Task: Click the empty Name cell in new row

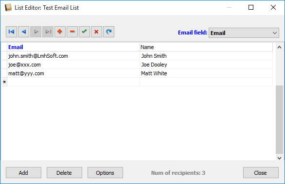Action: [x=206, y=82]
